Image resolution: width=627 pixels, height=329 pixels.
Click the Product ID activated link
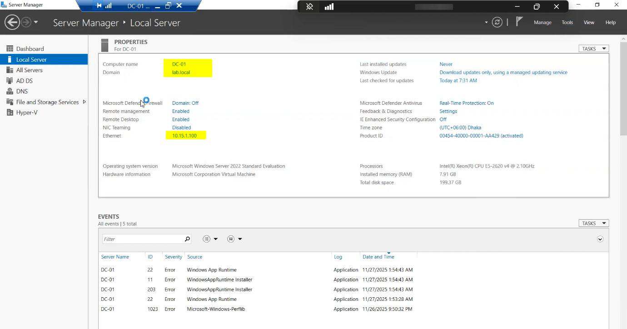(x=481, y=136)
